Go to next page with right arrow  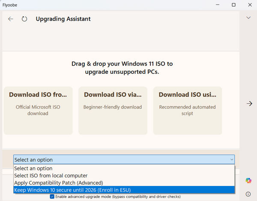[249, 103]
